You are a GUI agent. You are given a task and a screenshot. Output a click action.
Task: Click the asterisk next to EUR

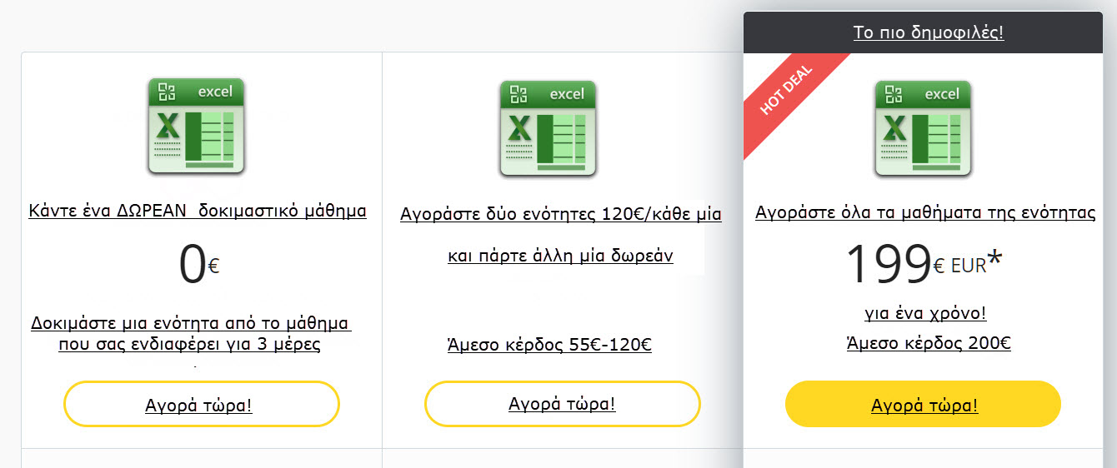click(x=995, y=260)
